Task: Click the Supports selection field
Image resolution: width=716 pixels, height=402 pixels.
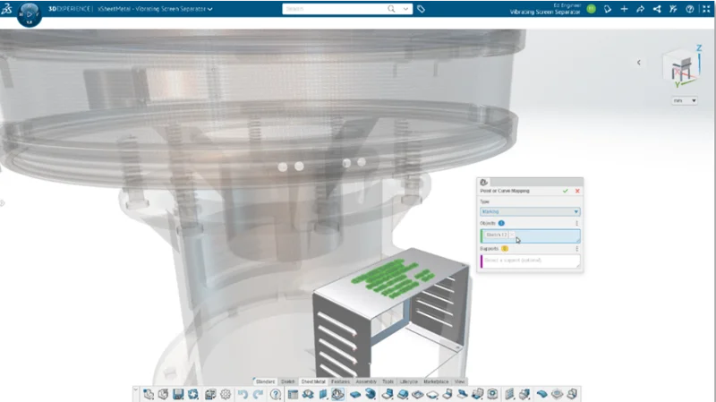Action: (x=530, y=261)
